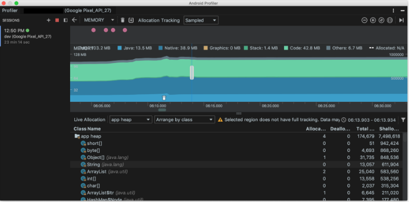Screen dimensions: 409x202
Task: Change the Arrange by class dropdown
Action: [184, 120]
